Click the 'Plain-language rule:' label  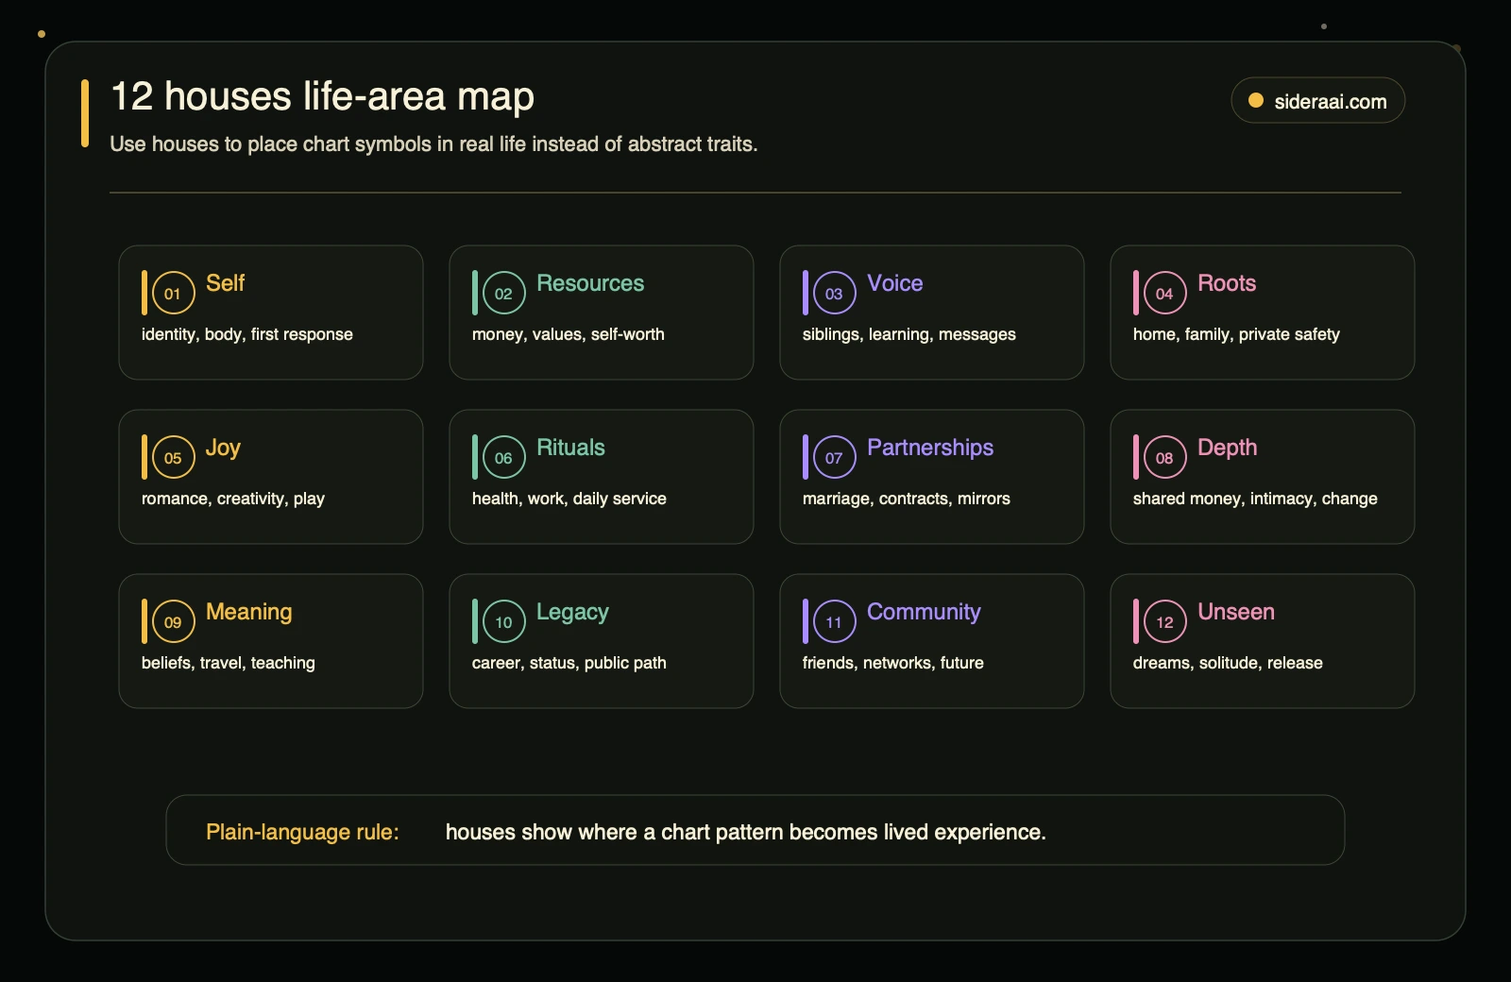coord(302,832)
